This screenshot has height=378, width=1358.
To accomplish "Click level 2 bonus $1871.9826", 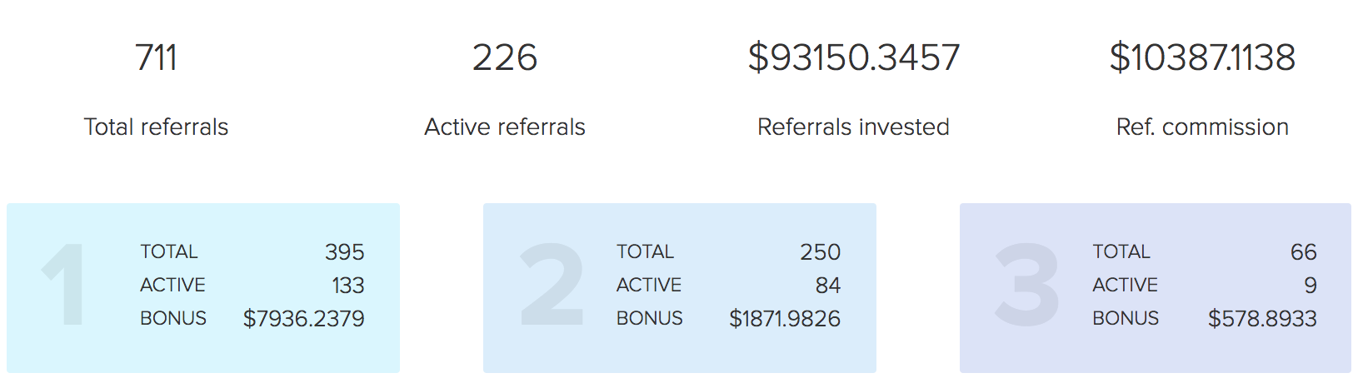I will click(785, 318).
